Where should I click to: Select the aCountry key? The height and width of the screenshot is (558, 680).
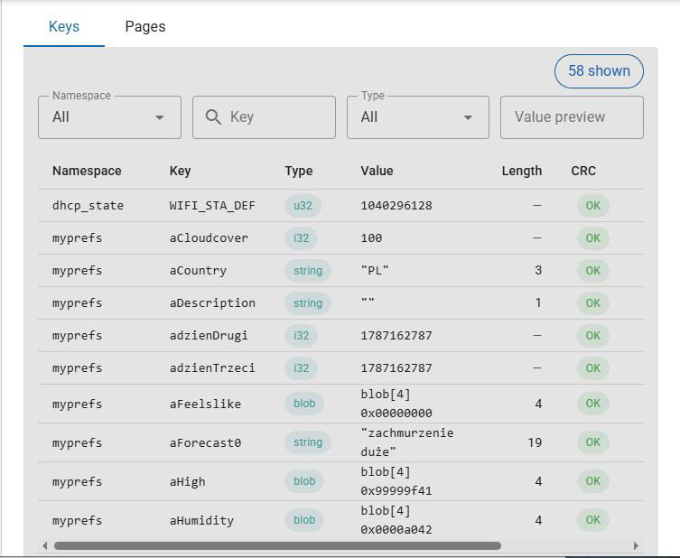tap(198, 271)
